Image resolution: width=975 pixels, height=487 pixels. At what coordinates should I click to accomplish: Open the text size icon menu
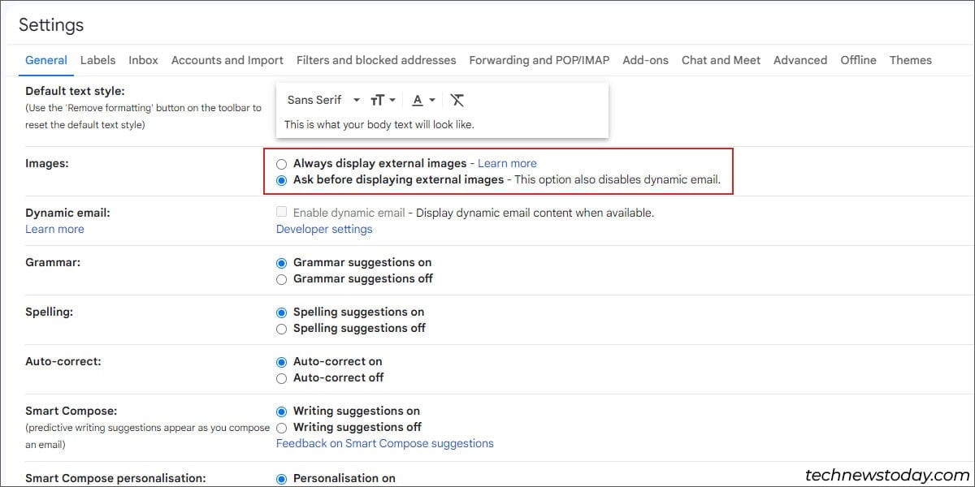377,100
